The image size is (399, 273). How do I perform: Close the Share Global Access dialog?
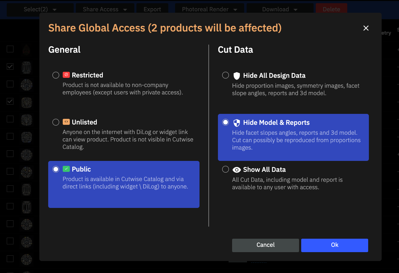point(366,28)
